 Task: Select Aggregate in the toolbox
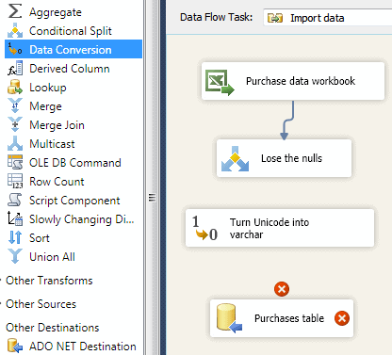(x=56, y=12)
